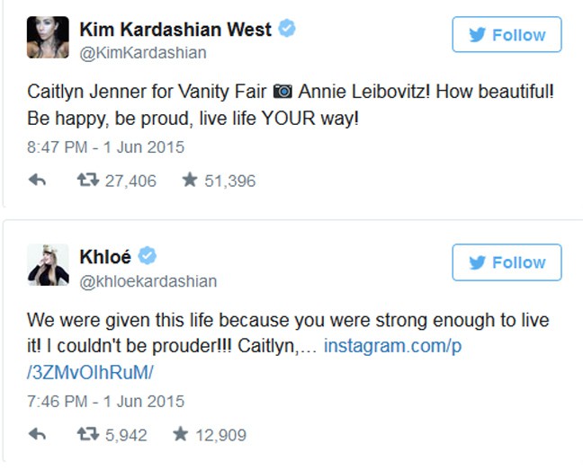Click the verified badge next to Khloé

pyautogui.click(x=147, y=256)
